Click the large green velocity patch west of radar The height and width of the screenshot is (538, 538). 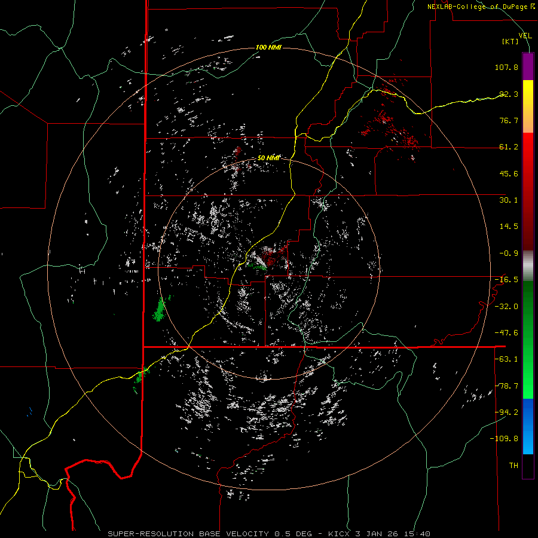160,309
